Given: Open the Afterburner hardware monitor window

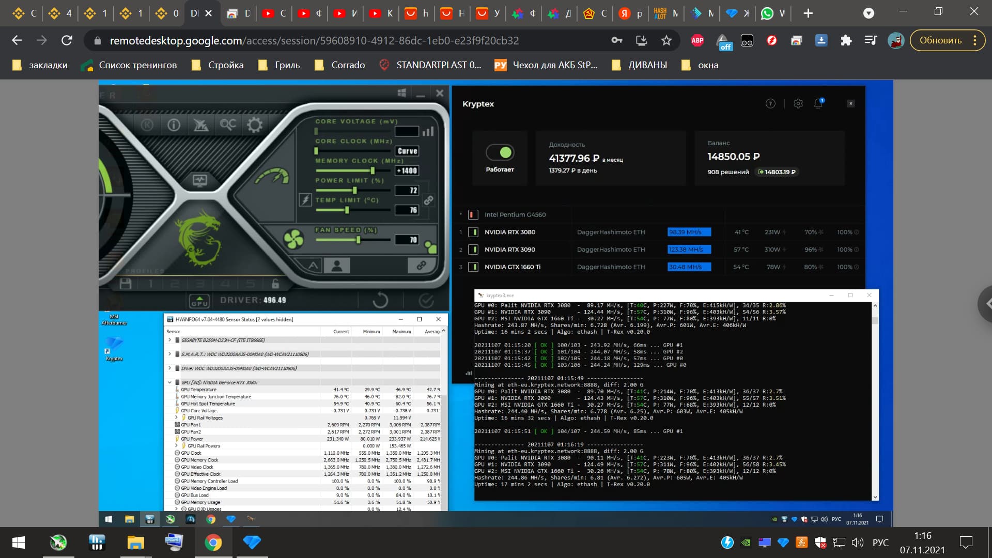Looking at the screenshot, I should [199, 180].
